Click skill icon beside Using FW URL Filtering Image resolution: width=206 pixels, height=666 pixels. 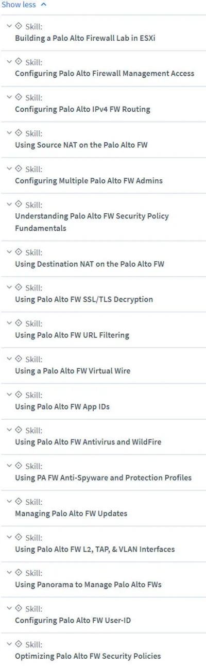coord(19,323)
